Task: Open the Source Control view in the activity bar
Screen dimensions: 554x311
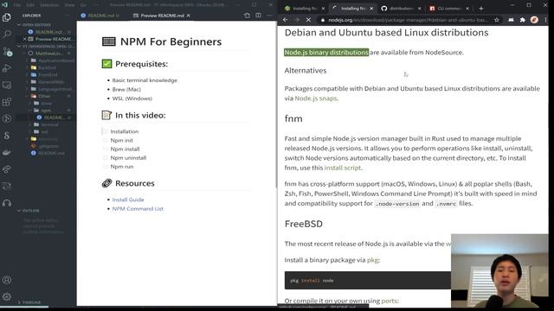Action: 7,52
